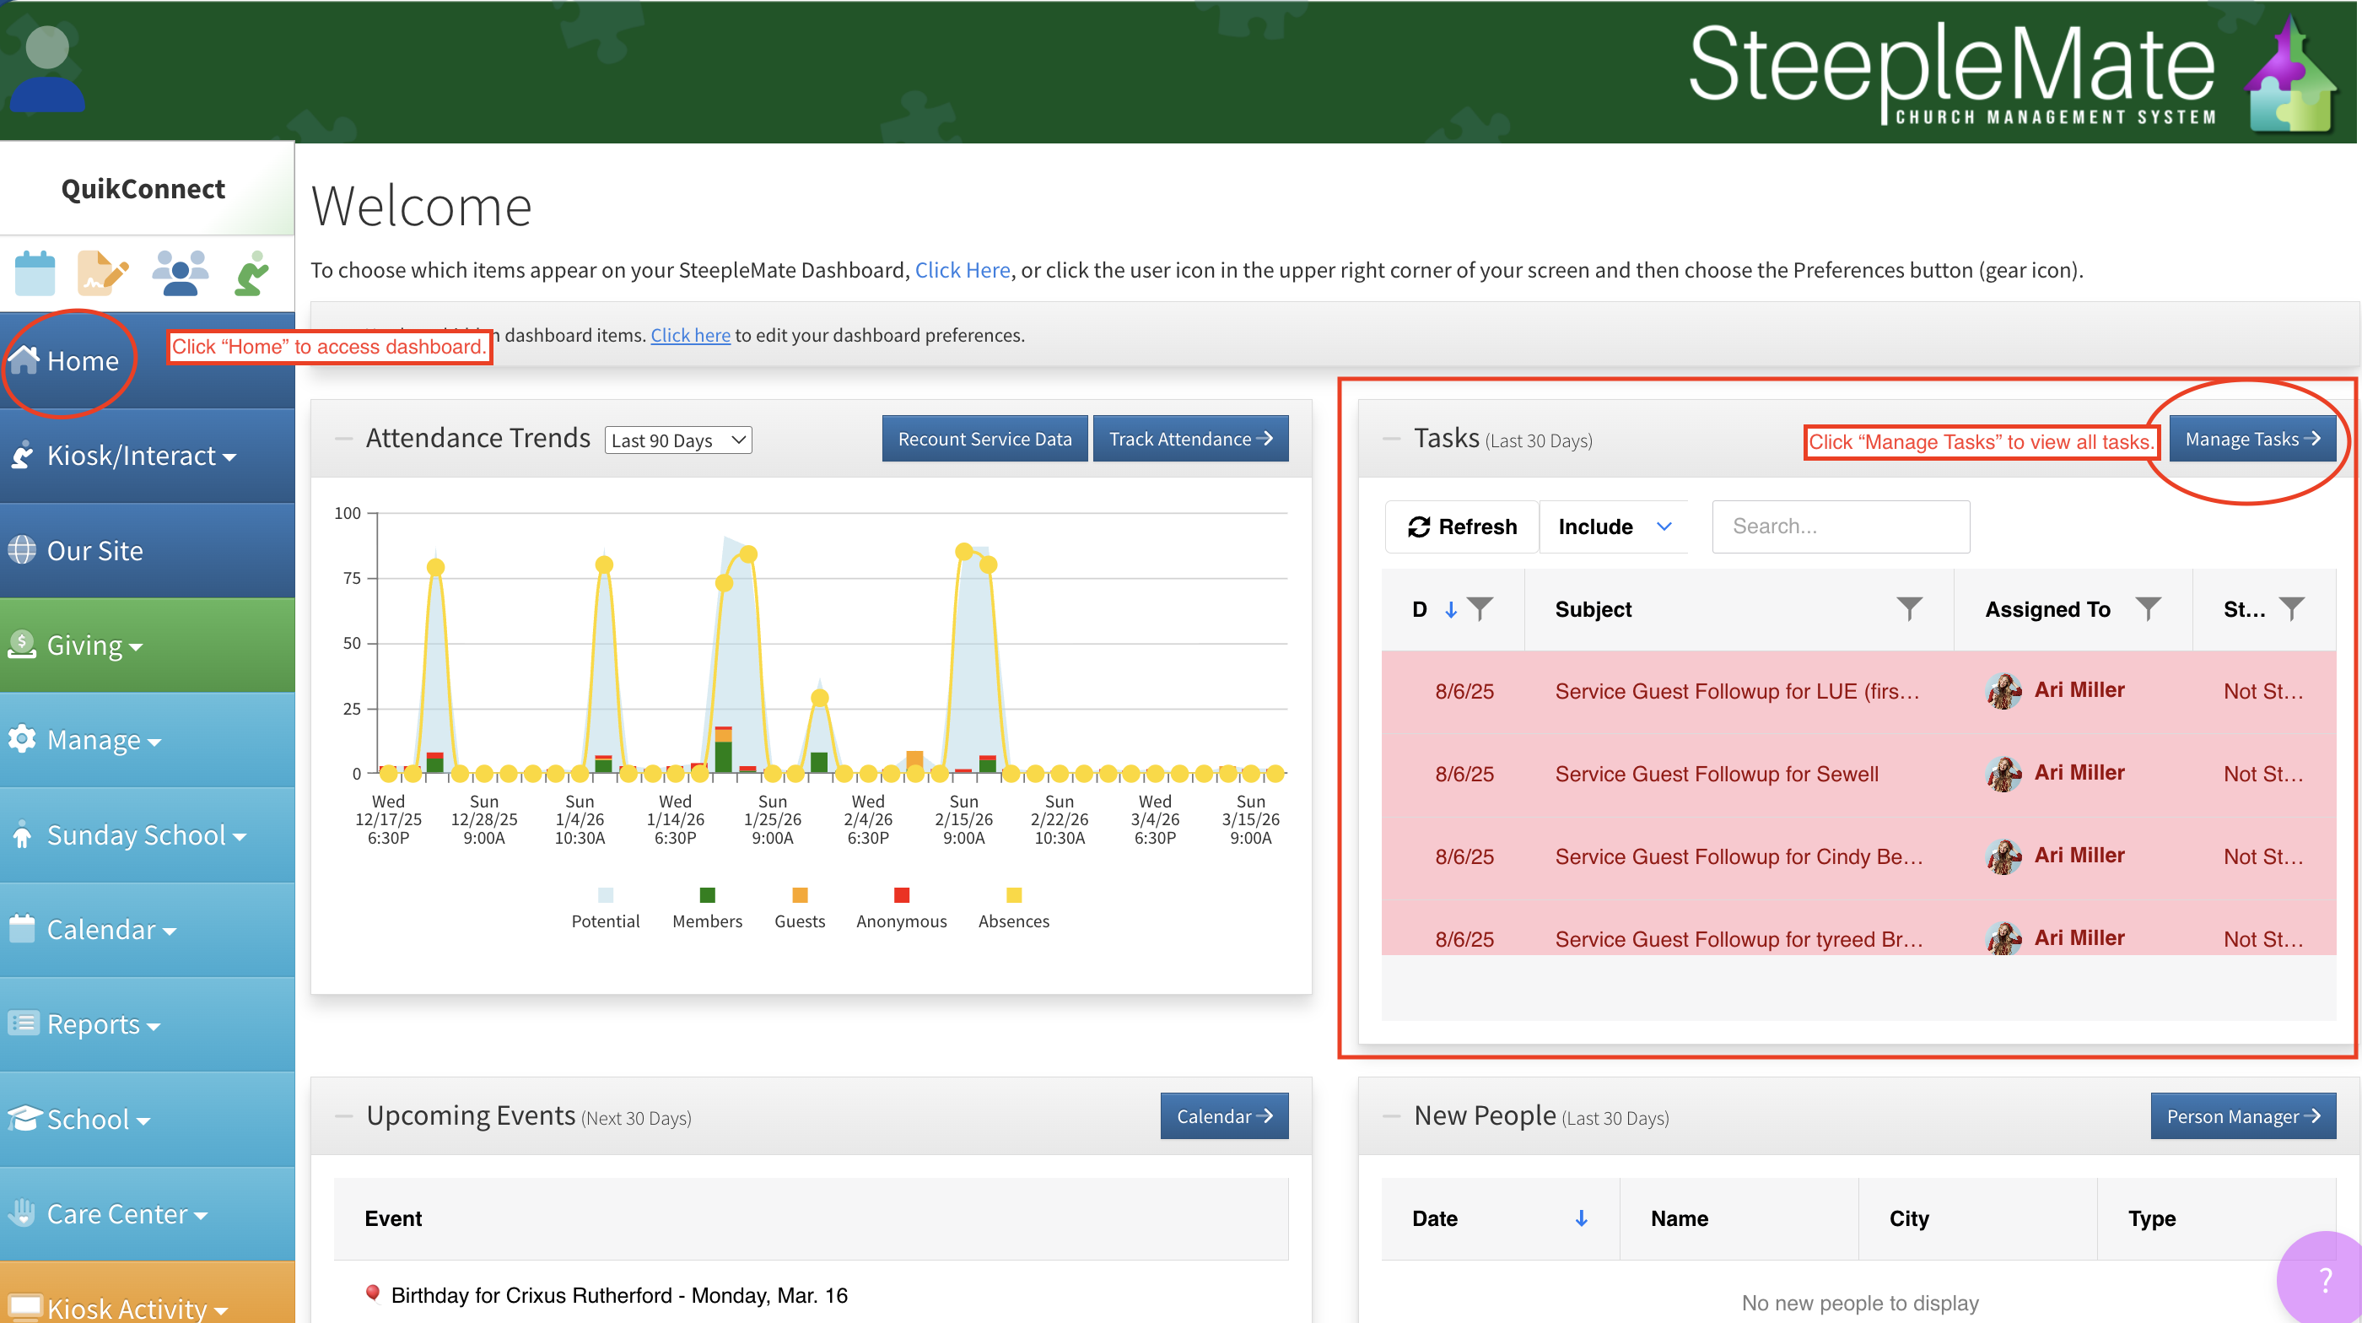Collapse the Attendance Trends panel

pos(344,439)
